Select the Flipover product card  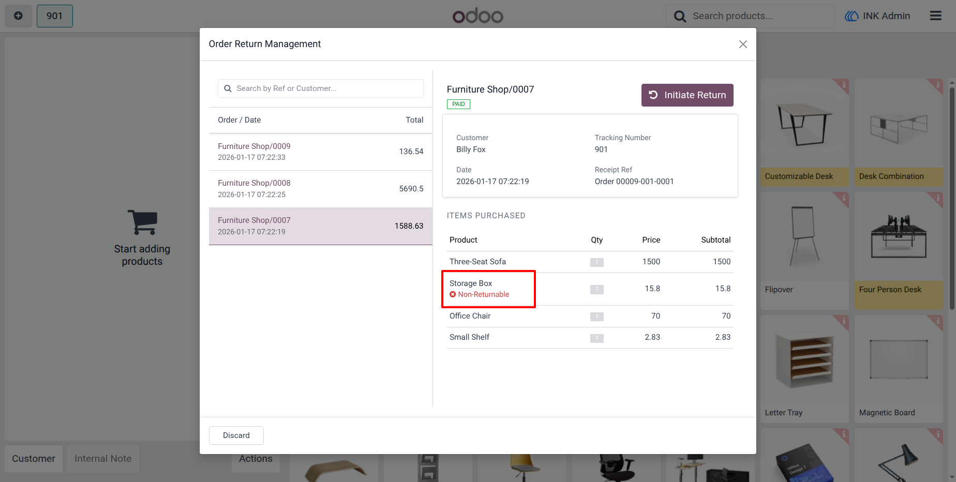tap(804, 251)
